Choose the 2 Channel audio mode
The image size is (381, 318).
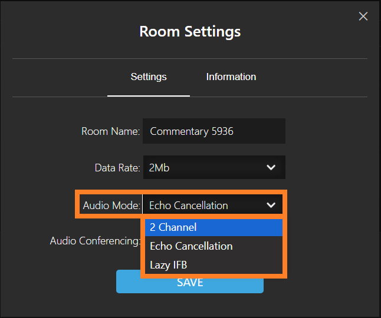click(214, 227)
